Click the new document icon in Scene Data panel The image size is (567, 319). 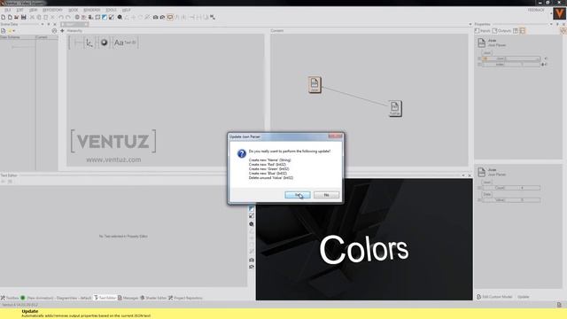4,31
